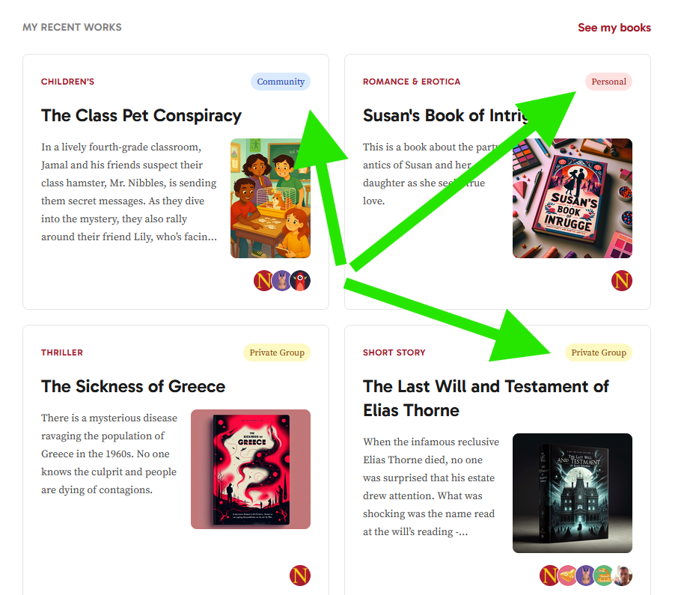Viewport: 696px width, 595px height.
Task: Click the green snake avatar on Elias Thorne card
Action: coord(604,576)
